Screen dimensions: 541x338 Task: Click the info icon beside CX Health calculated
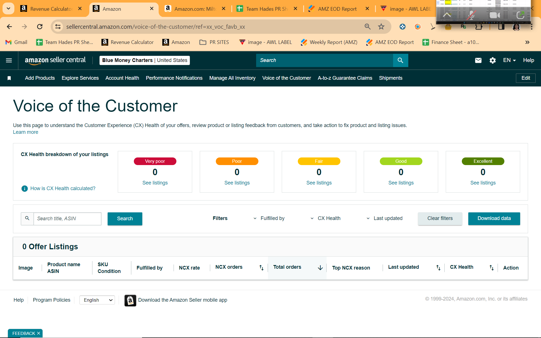tap(25, 188)
